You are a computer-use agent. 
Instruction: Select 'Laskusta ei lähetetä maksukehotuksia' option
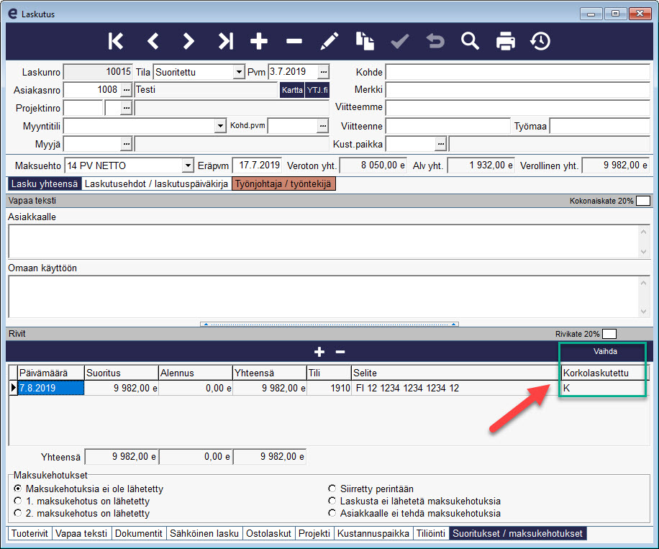[x=332, y=501]
